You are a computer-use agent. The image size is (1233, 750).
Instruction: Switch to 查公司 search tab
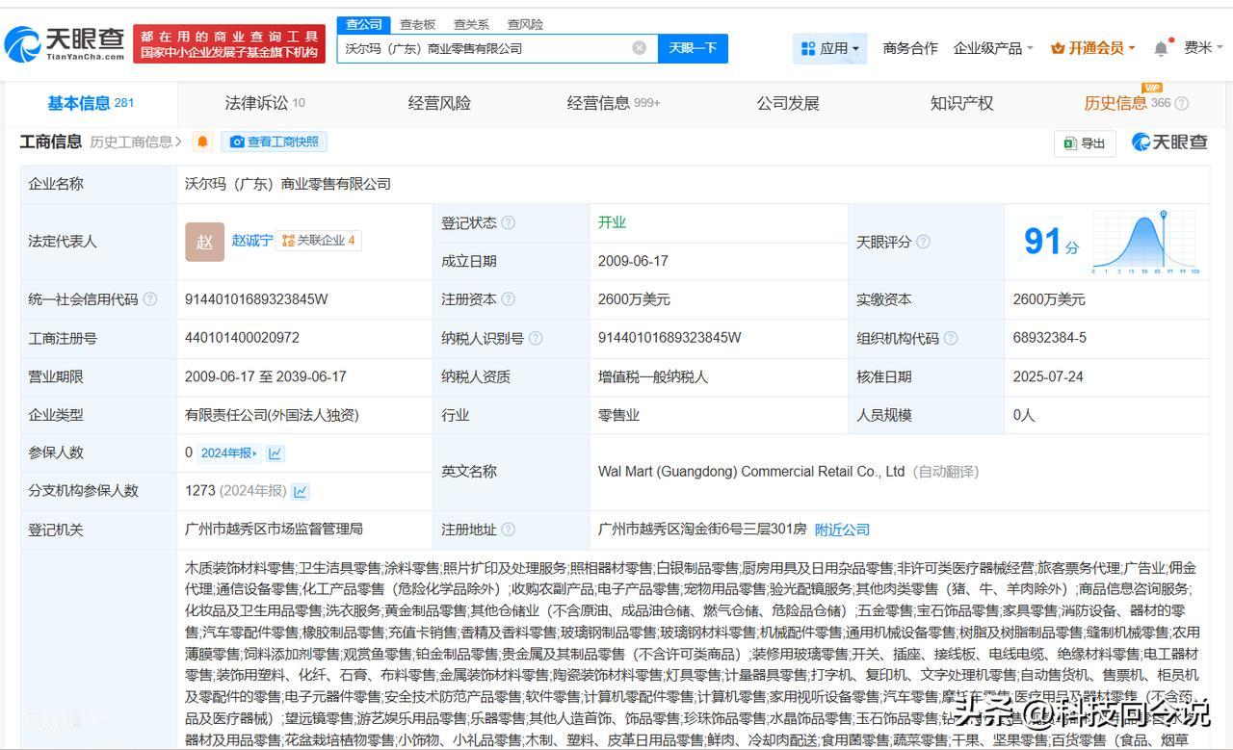pyautogui.click(x=364, y=24)
